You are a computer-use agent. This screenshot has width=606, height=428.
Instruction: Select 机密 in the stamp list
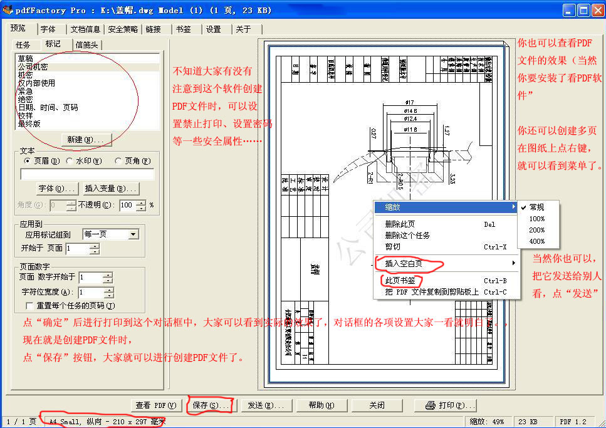87,75
